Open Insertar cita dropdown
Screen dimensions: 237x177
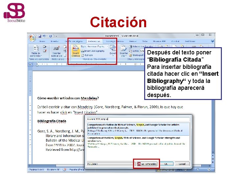point(124,51)
